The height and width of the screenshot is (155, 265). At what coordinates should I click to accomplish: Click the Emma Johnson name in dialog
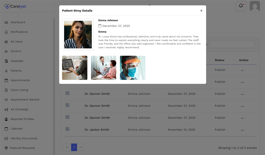click(108, 20)
